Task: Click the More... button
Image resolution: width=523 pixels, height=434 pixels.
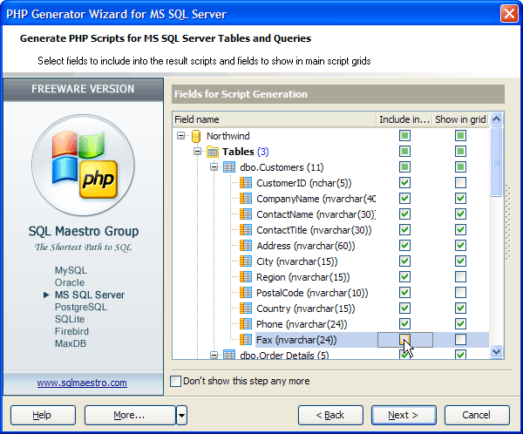Action: pyautogui.click(x=130, y=416)
